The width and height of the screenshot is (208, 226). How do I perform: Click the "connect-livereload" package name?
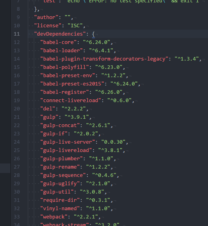point(71,101)
